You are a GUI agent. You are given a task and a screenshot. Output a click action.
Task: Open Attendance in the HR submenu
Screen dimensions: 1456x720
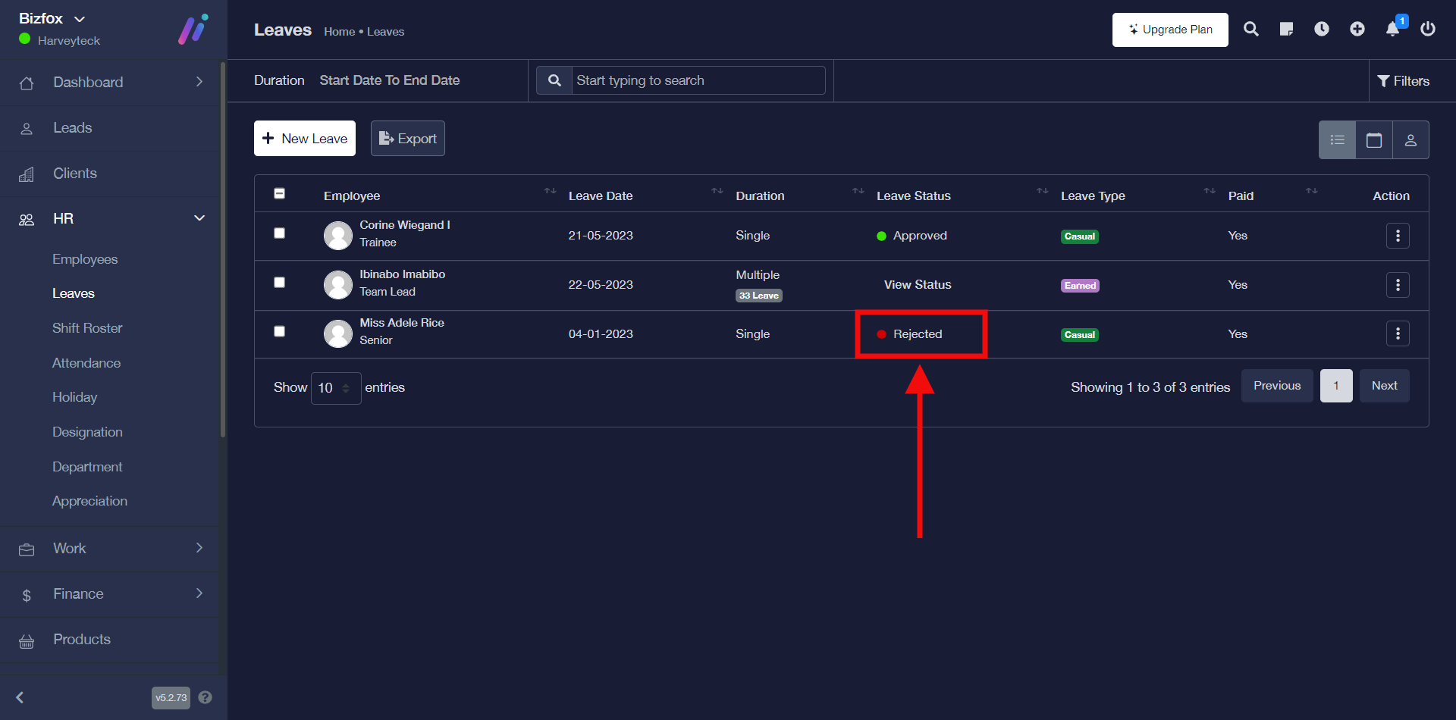click(86, 363)
